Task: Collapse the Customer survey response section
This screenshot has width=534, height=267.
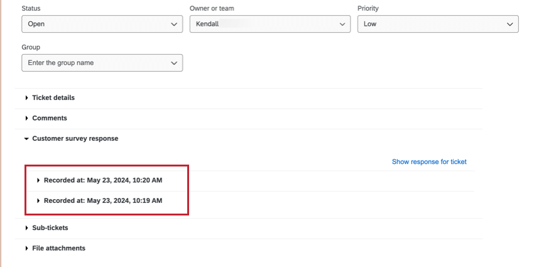Action: pyautogui.click(x=75, y=139)
